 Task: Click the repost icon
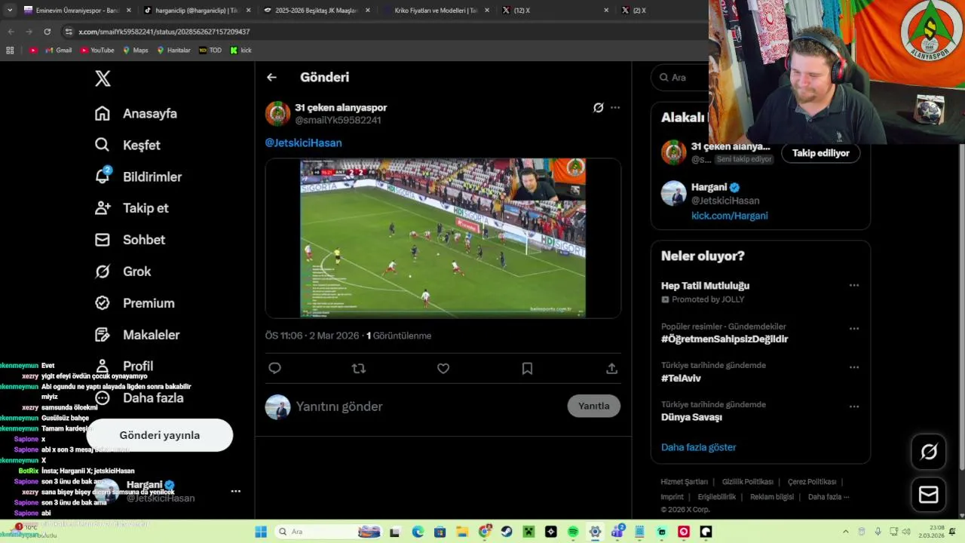coord(359,368)
